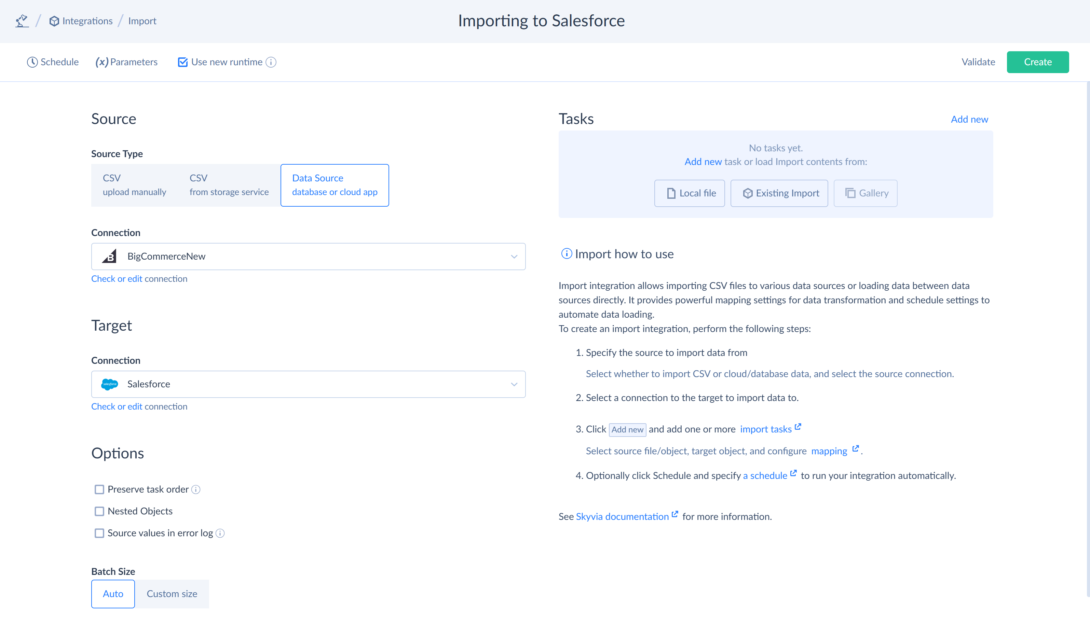Click info icon beside Preserve task order
This screenshot has height=621, width=1090.
pos(196,489)
